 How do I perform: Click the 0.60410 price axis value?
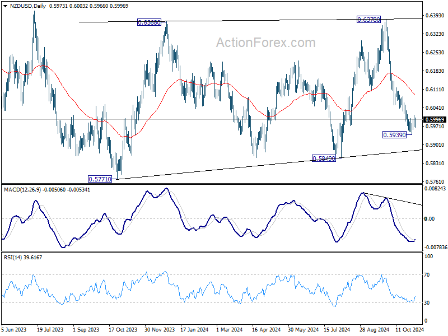[435, 108]
